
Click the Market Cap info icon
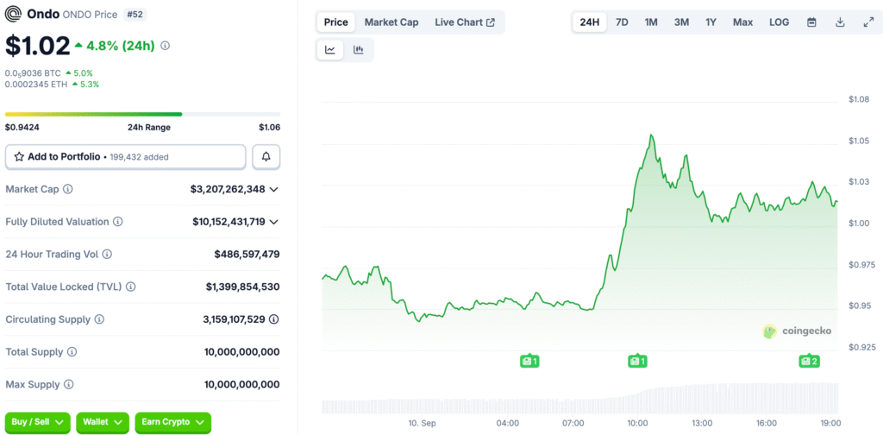[x=67, y=189]
